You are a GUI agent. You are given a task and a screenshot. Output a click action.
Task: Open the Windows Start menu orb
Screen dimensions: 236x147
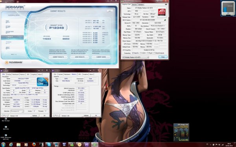pos(3,144)
